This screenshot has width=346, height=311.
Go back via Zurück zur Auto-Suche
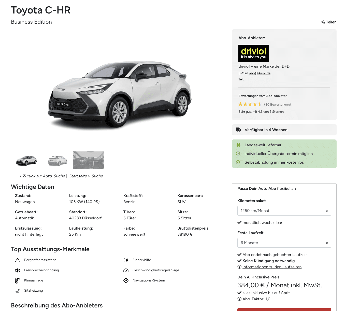(42, 176)
